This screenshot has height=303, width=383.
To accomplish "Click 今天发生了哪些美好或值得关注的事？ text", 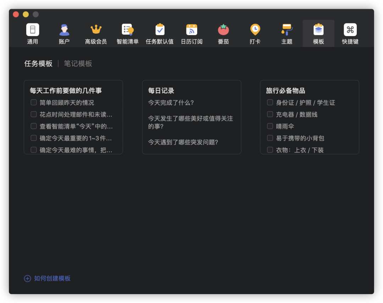I will [x=190, y=122].
